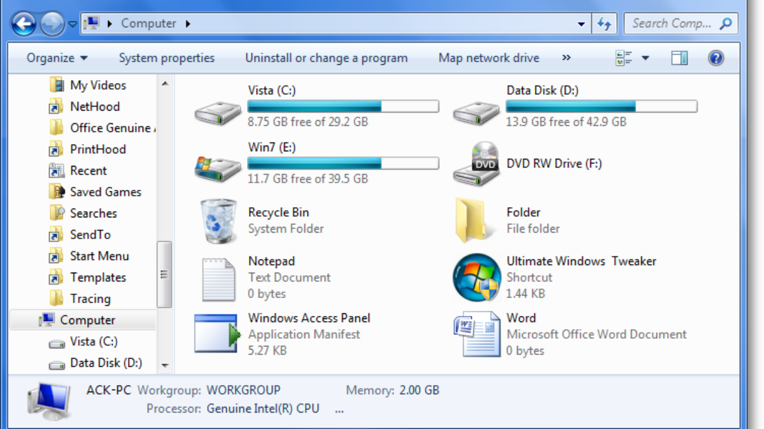The height and width of the screenshot is (429, 764).
Task: Click System properties in toolbar
Action: [167, 58]
